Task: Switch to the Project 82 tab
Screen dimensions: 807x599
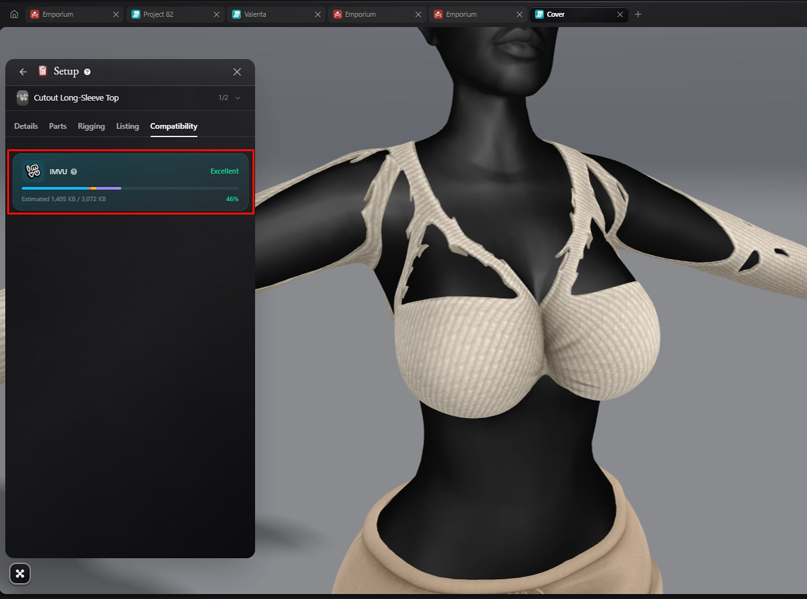Action: [176, 14]
